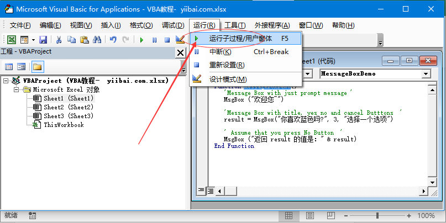Screen dimensions: 446x223
Task: Click the View Microsoft Excel toolbar icon
Action: pos(12,40)
